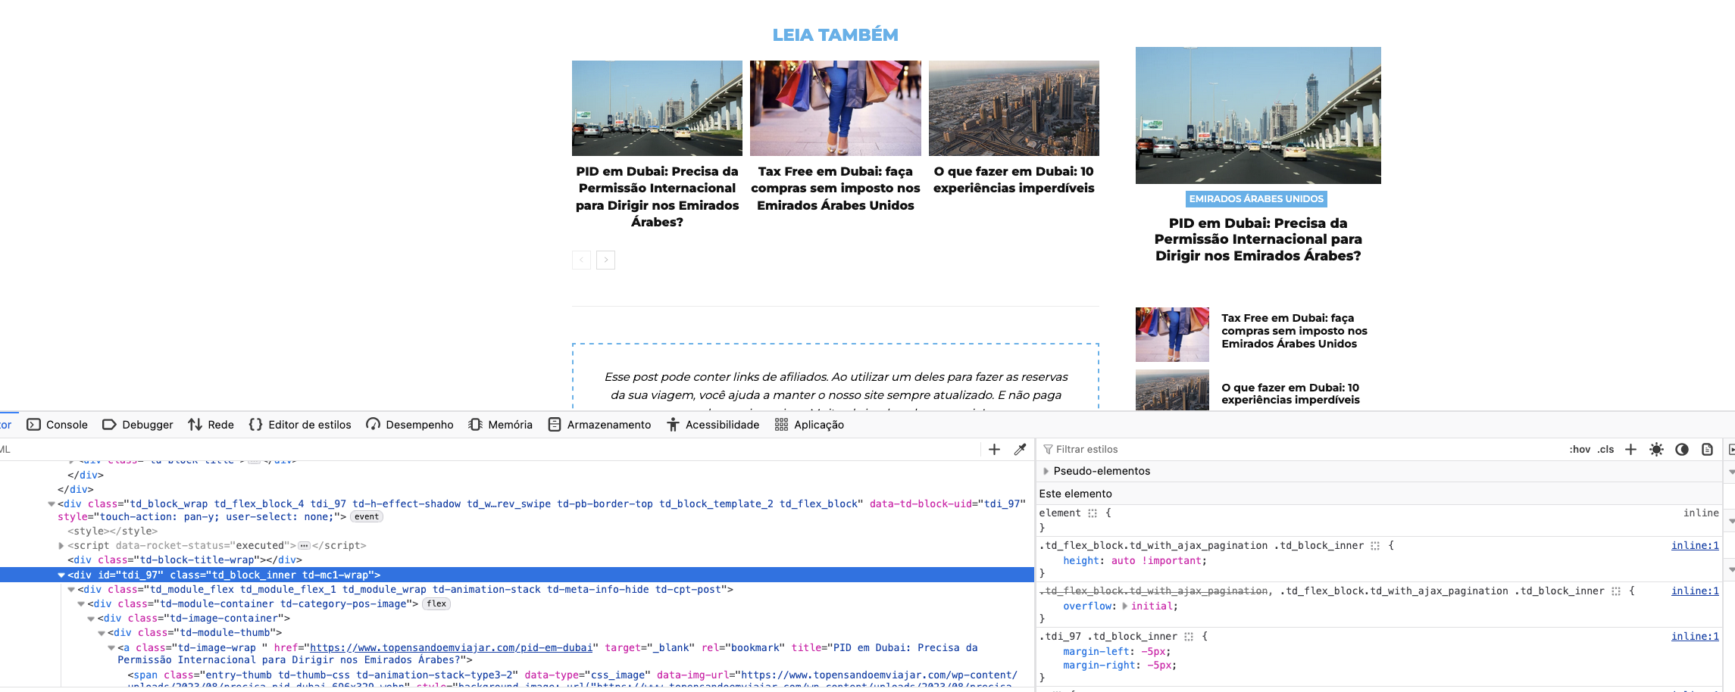Viewport: 1735px width, 692px height.
Task: Expand the script data-rocket-status node
Action: (x=61, y=546)
